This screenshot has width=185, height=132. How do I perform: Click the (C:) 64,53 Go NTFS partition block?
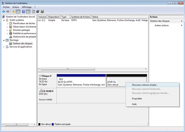pos(81,82)
